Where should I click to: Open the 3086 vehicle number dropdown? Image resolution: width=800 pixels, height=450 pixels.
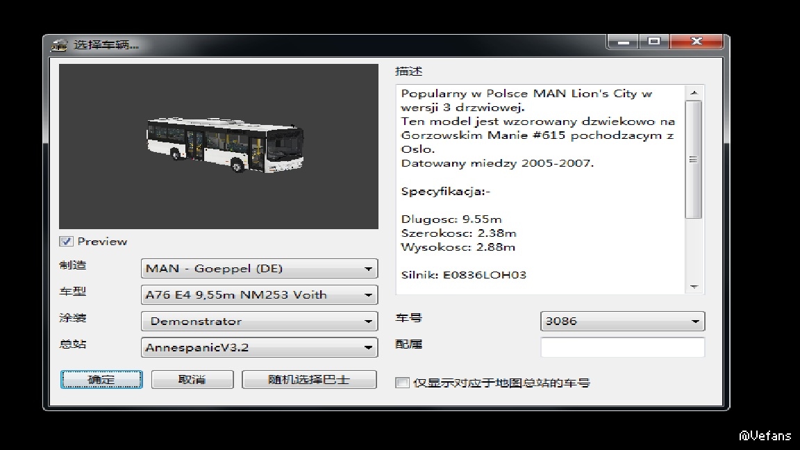pos(622,322)
